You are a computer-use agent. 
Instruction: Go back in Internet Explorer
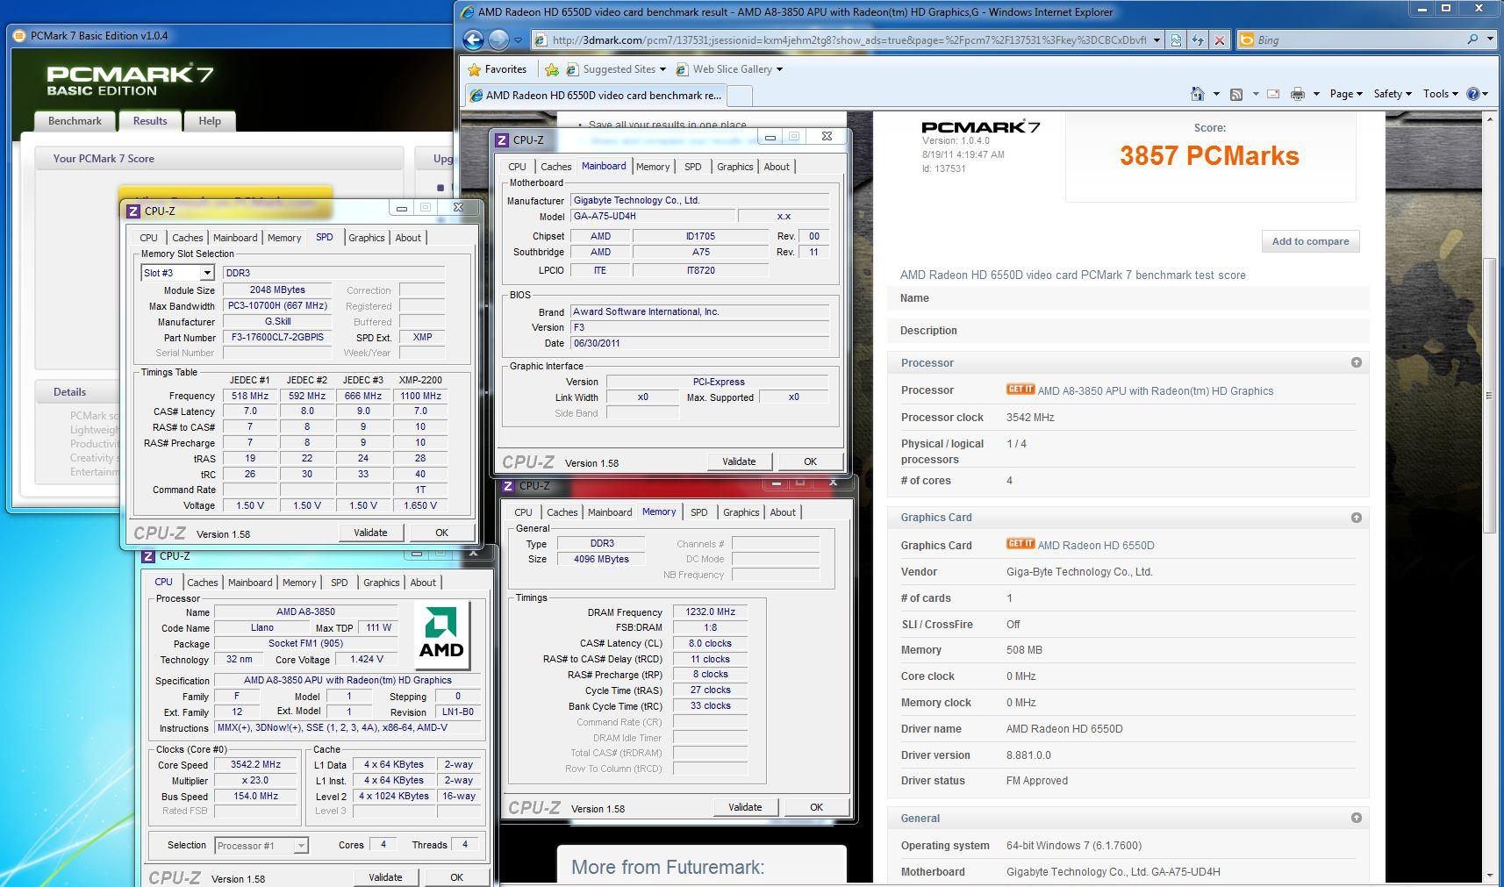(x=473, y=39)
